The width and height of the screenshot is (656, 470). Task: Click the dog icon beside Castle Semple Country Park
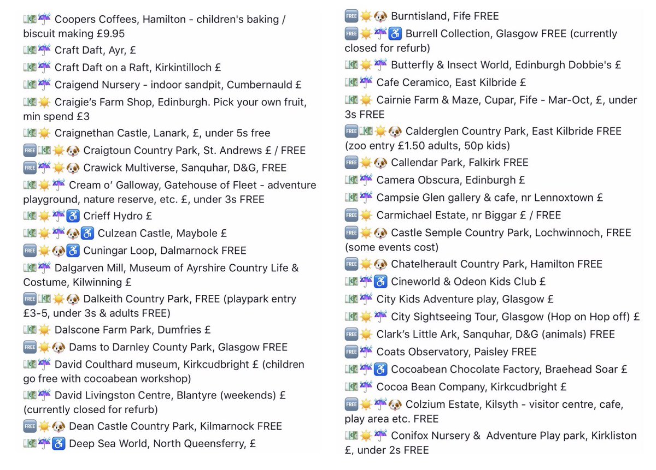tap(380, 233)
